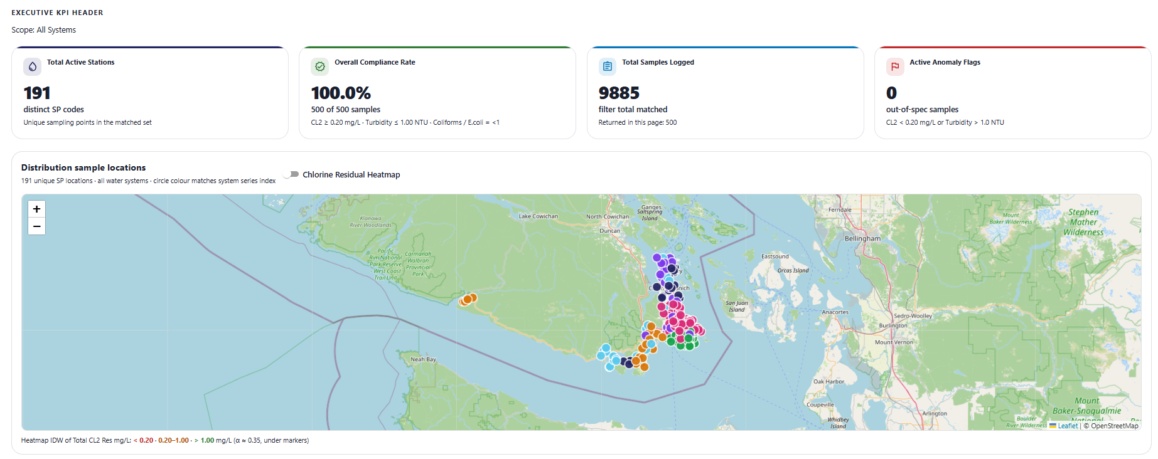Click the Active Anomaly Flags flag icon
1158x459 pixels.
895,66
